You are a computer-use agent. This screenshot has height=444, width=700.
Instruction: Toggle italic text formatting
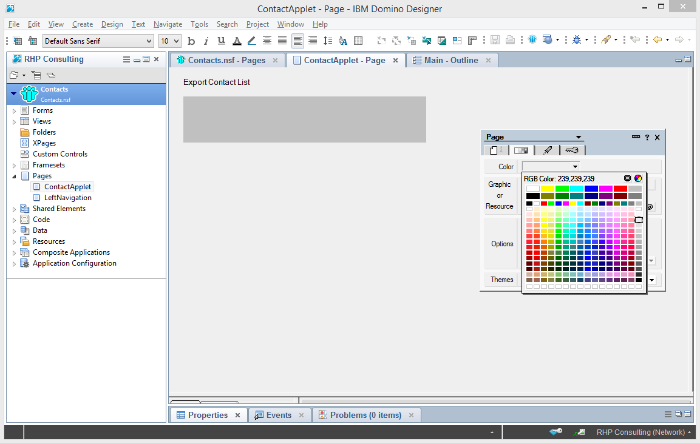[x=206, y=41]
